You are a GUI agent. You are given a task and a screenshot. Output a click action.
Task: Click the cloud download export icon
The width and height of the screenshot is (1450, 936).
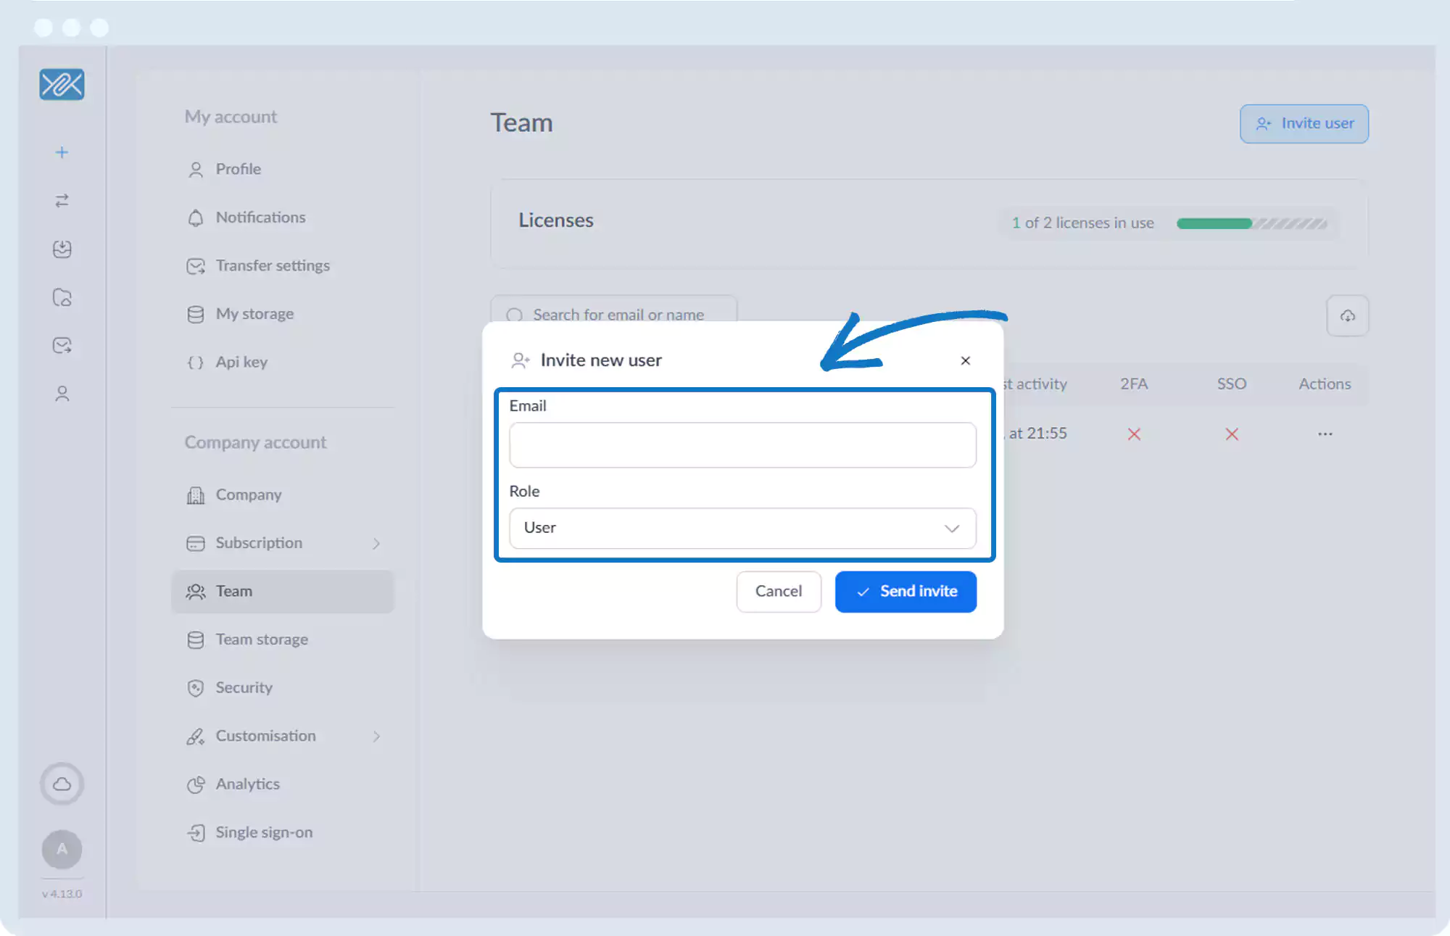pyautogui.click(x=1347, y=315)
